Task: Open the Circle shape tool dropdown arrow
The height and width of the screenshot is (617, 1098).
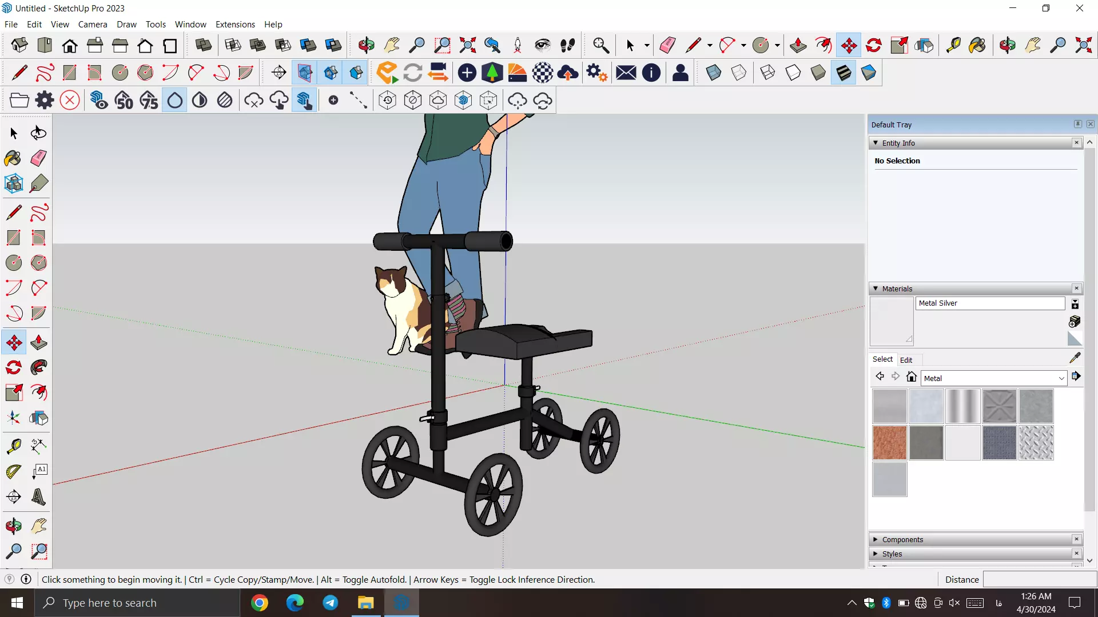Action: 777,45
